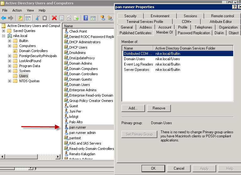Viewport: 241px width, 175px height.
Task: Click the Domain Admins group icon
Action: (66, 63)
